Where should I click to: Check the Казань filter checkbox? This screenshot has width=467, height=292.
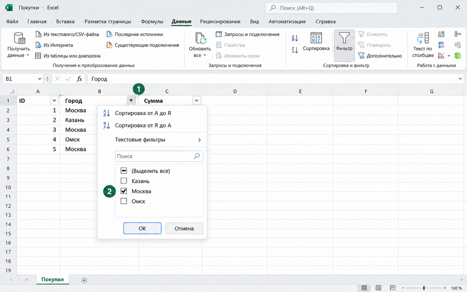coord(124,181)
